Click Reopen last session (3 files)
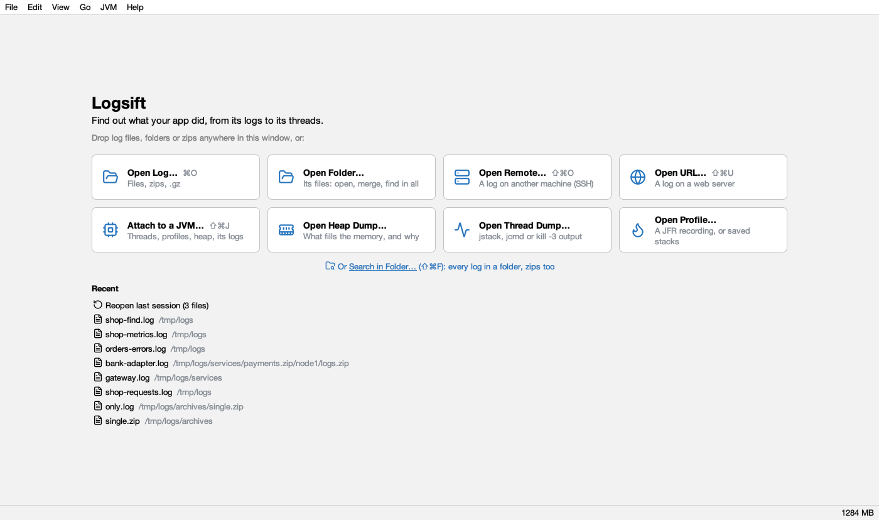 click(157, 305)
